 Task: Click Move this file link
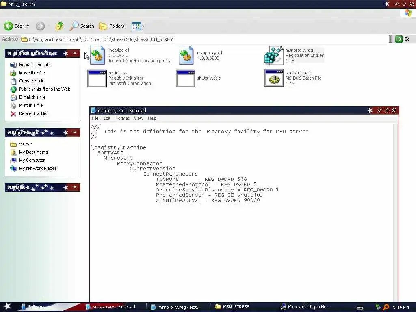click(32, 73)
